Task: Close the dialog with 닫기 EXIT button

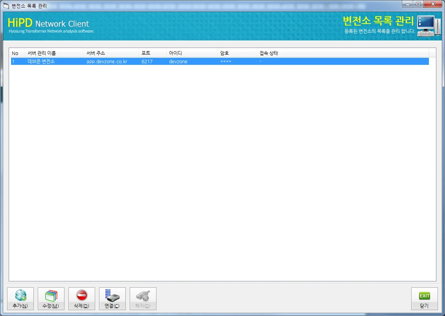Action: coord(424,299)
